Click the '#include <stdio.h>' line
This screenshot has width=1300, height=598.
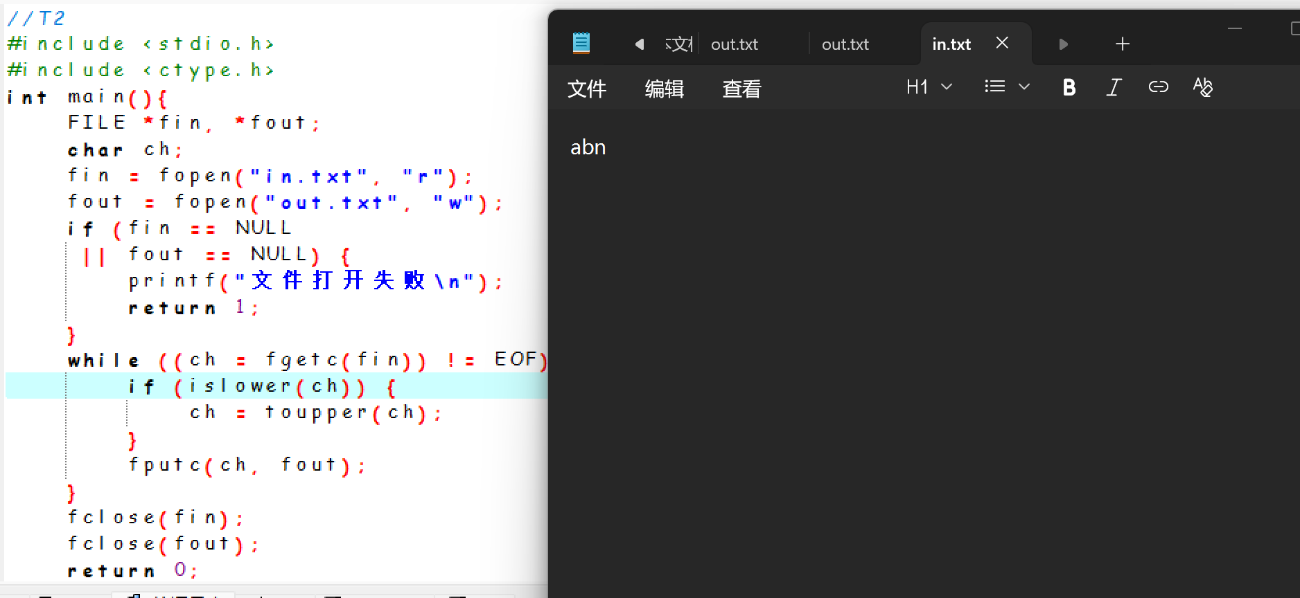pyautogui.click(x=141, y=44)
